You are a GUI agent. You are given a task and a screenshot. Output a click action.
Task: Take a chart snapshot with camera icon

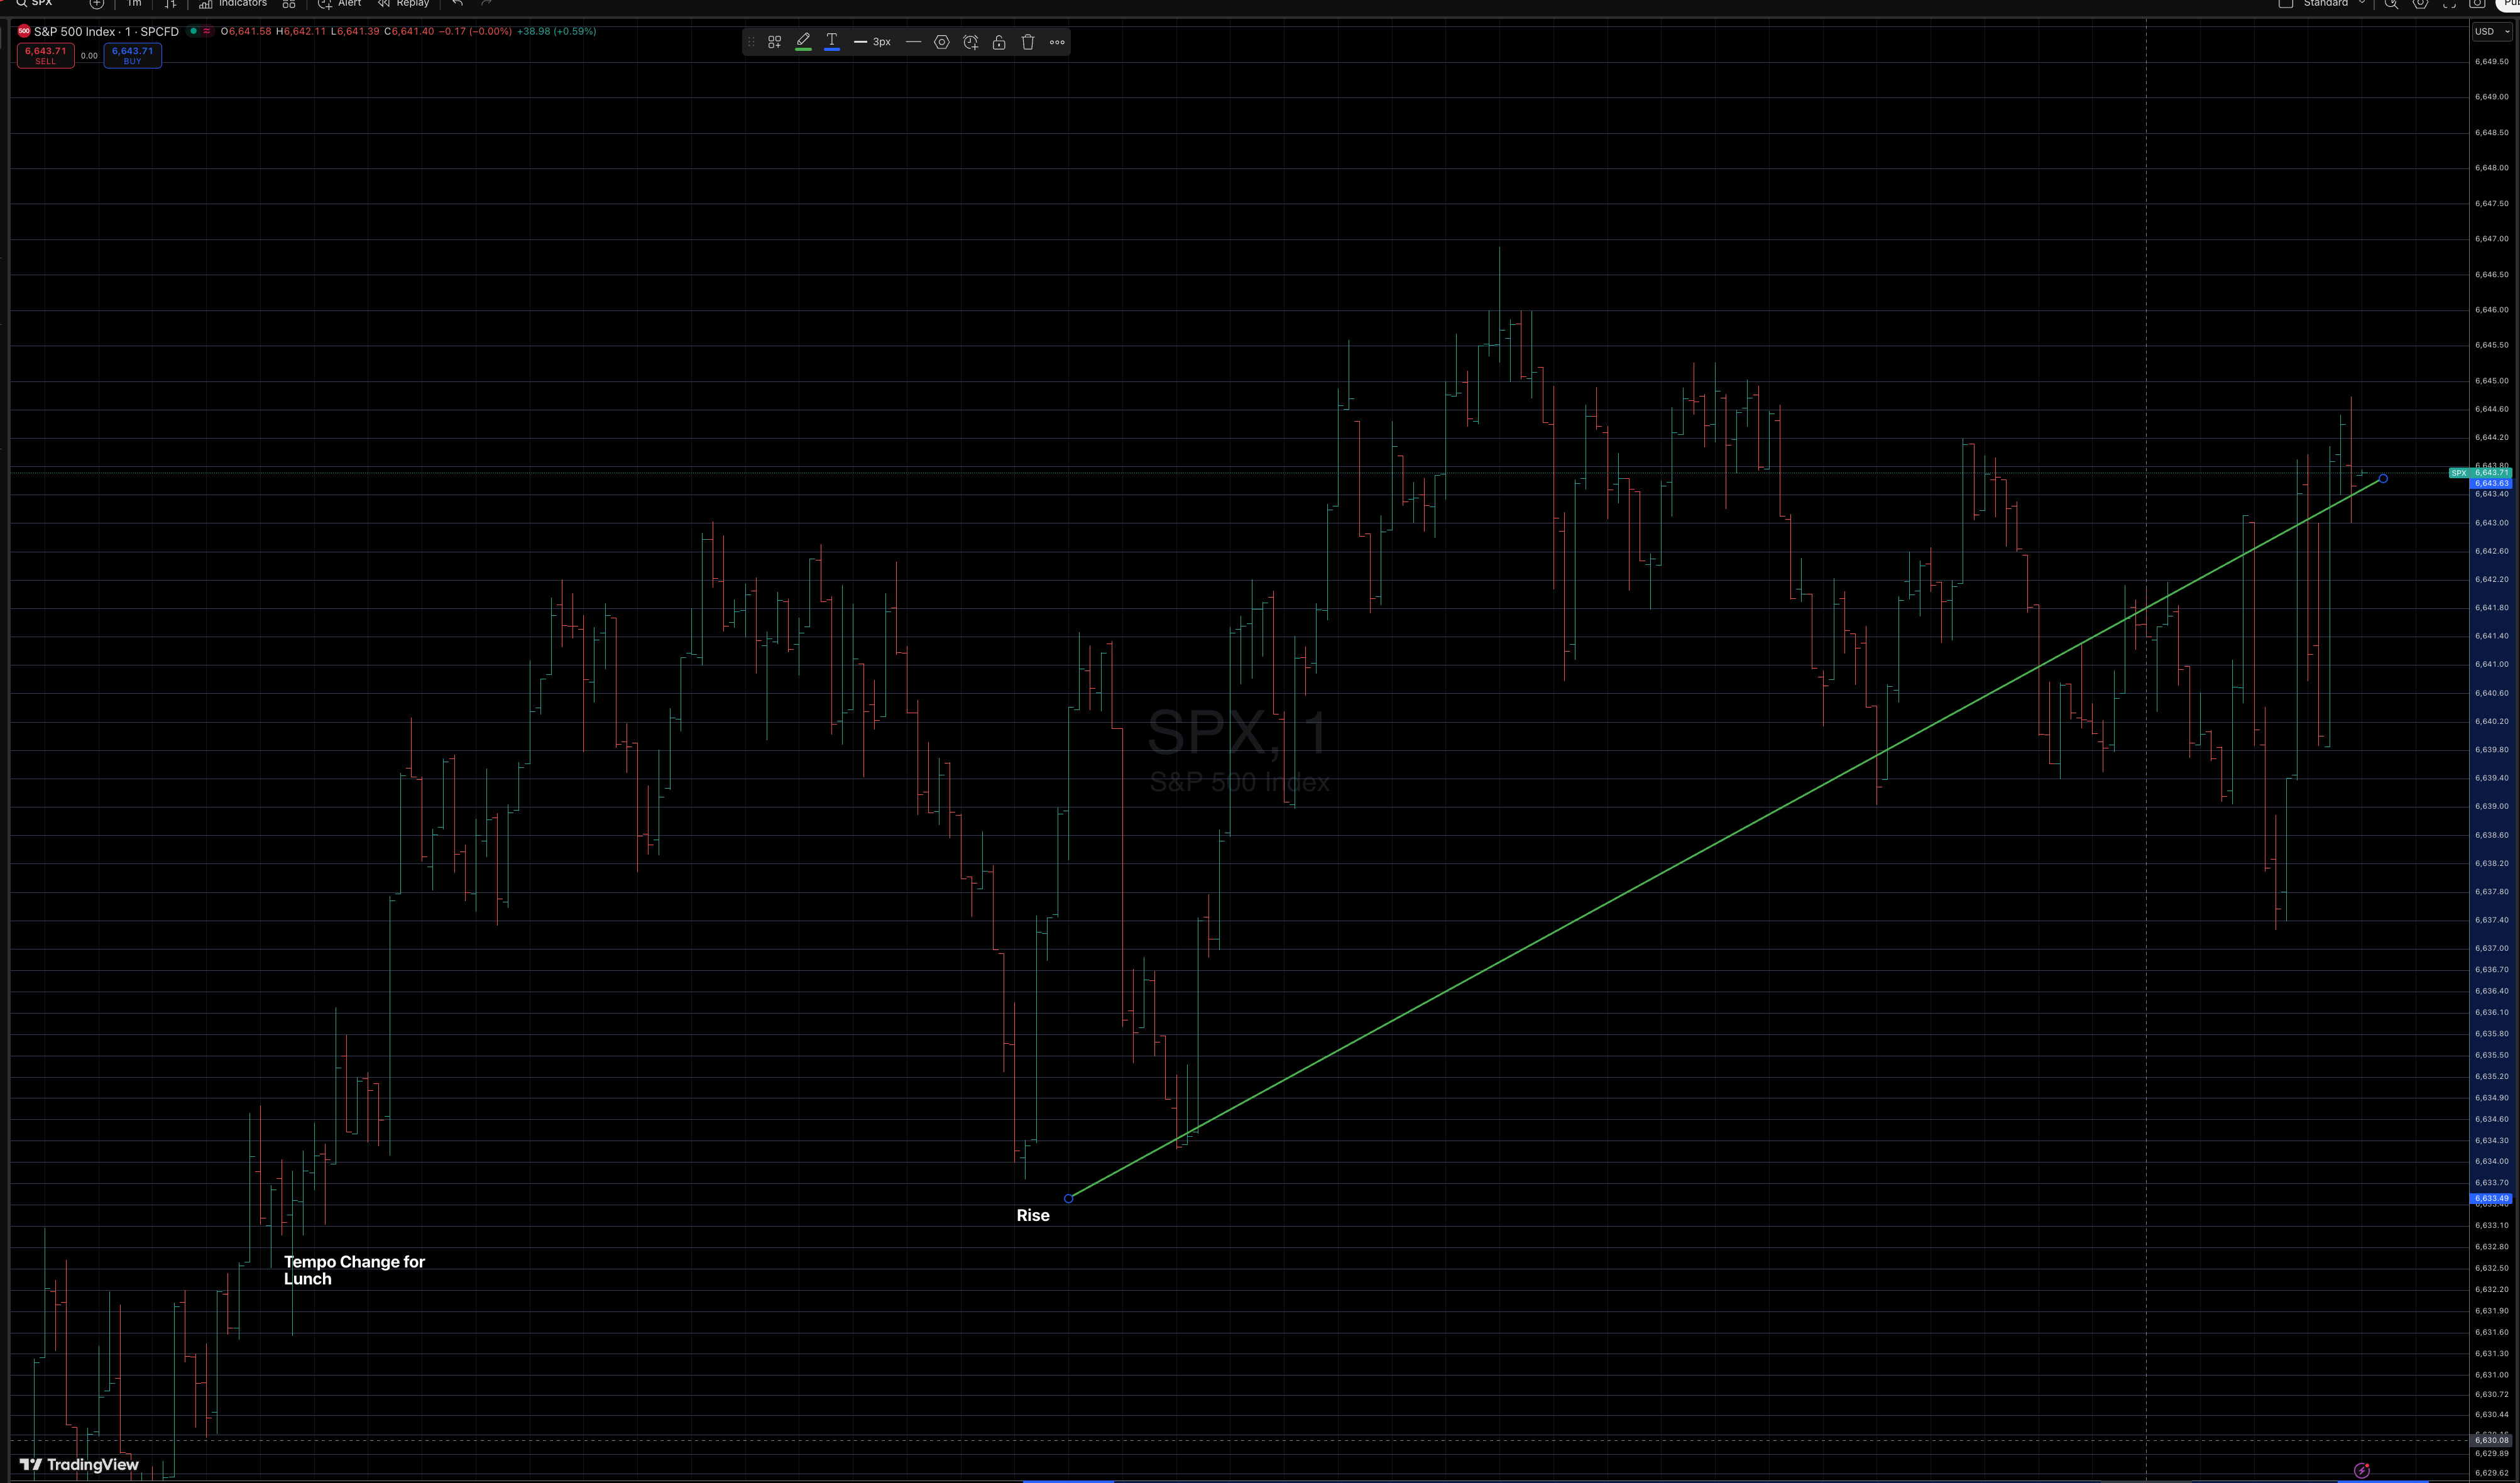tap(2477, 4)
